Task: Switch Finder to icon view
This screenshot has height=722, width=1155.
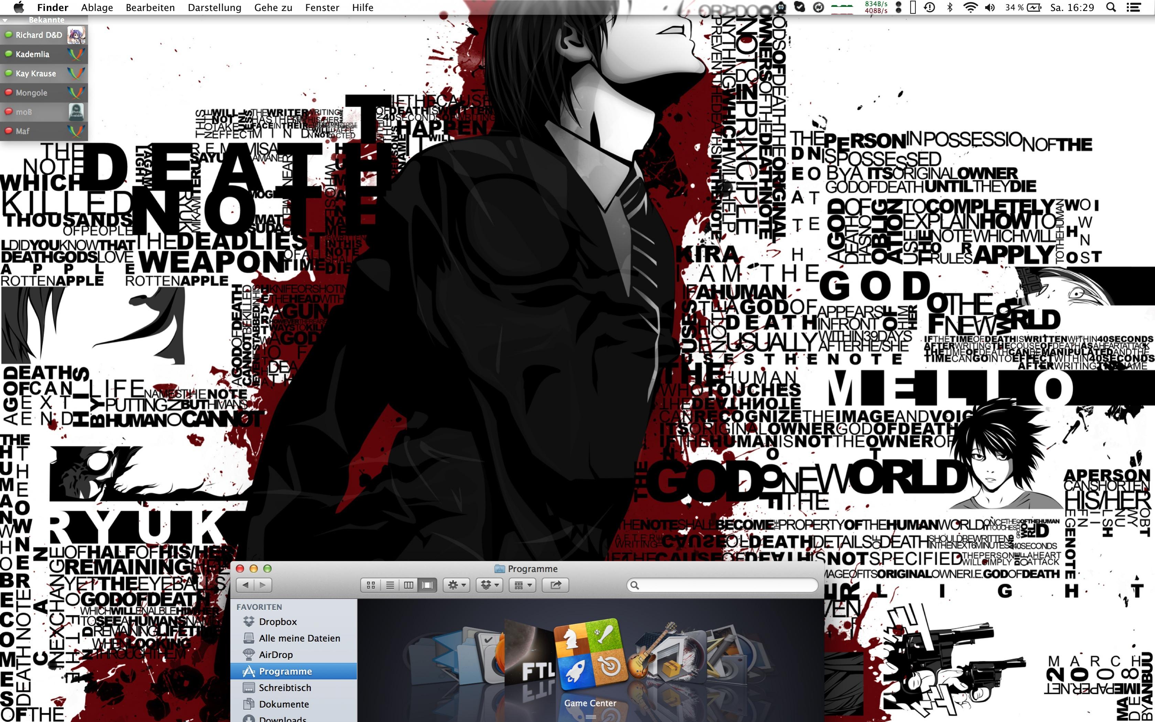Action: 371,585
